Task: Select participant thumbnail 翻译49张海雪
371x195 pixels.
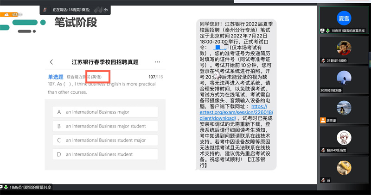Action: (x=344, y=138)
